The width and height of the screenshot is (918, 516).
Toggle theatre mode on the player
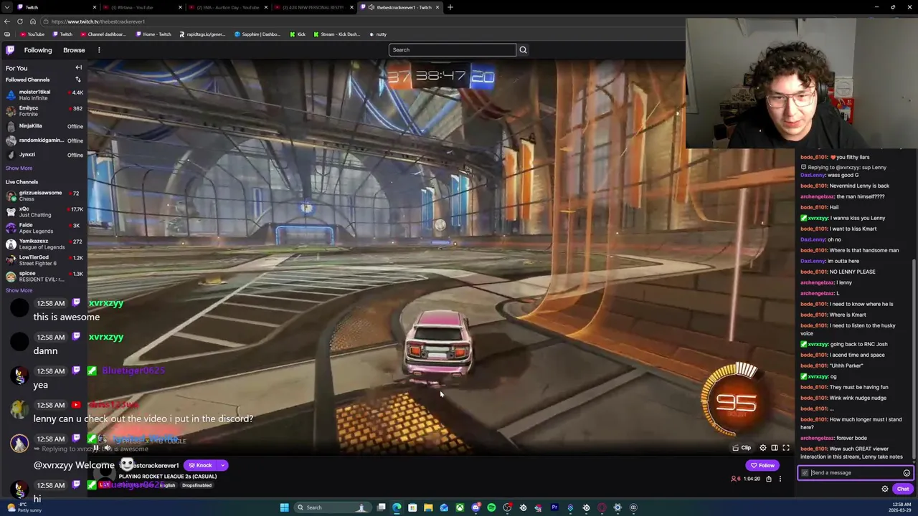point(775,448)
